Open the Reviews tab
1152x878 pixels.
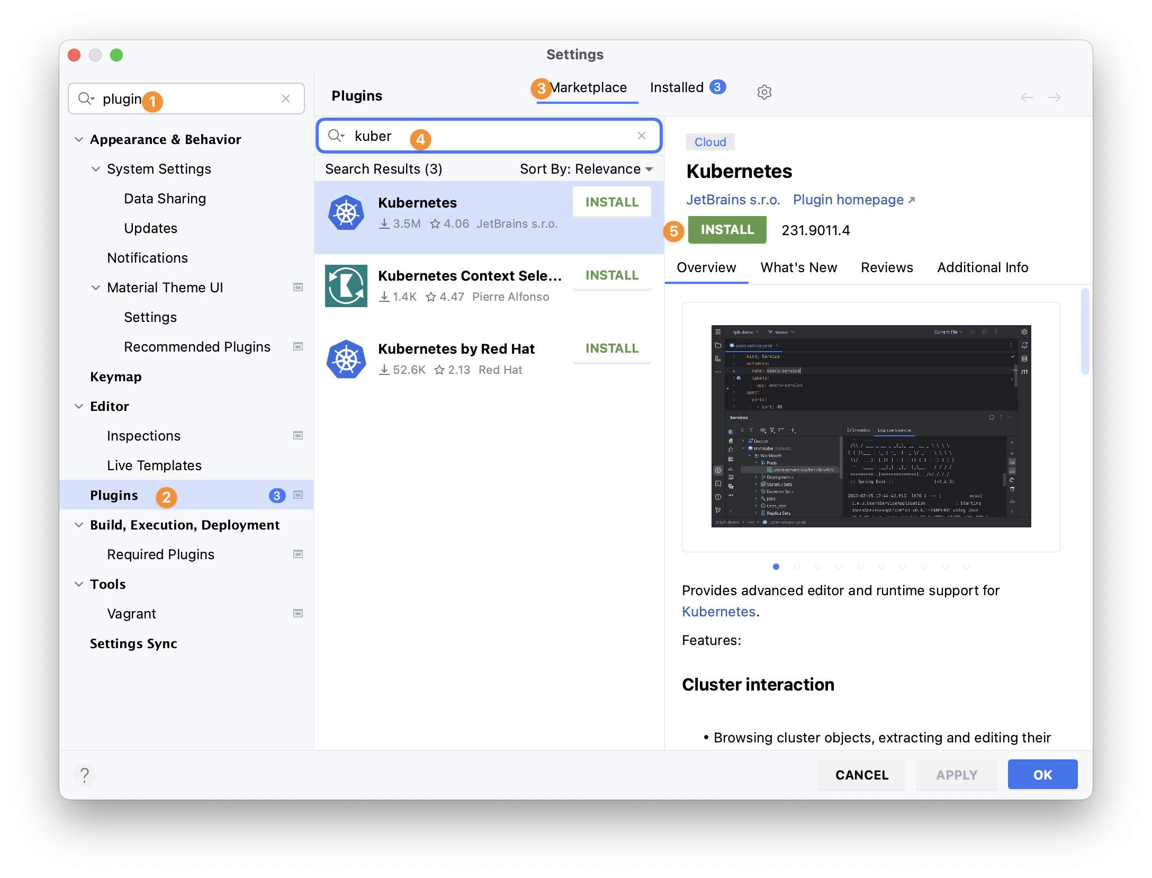[x=886, y=267]
